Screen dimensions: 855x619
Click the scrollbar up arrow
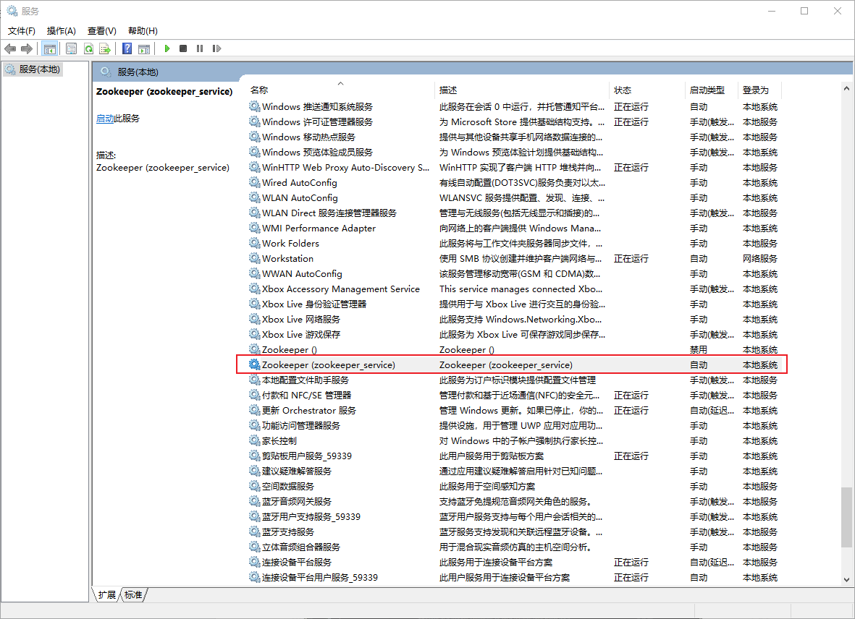(x=846, y=88)
